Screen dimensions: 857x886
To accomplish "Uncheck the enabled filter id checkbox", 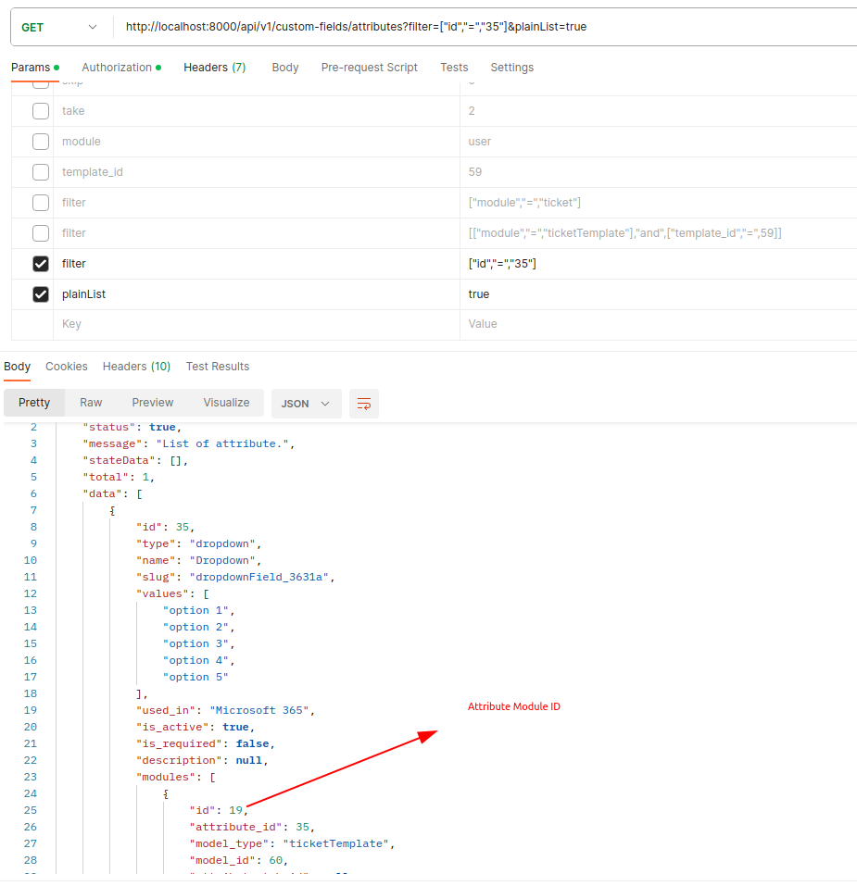I will 41,264.
